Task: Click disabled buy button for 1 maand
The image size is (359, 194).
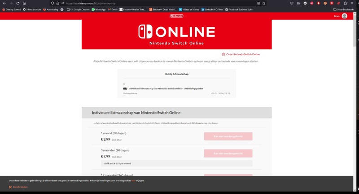Action: (x=228, y=136)
